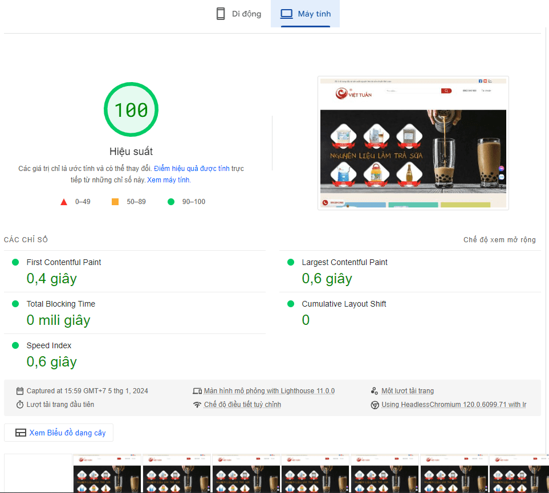
Task: Click the mobile phone icon
Action: pos(221,14)
